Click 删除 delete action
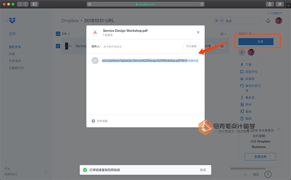291x180 pixels. 246,119
